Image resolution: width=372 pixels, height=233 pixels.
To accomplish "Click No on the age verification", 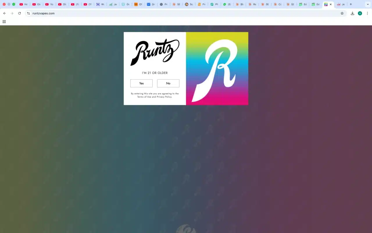I will click(x=168, y=83).
